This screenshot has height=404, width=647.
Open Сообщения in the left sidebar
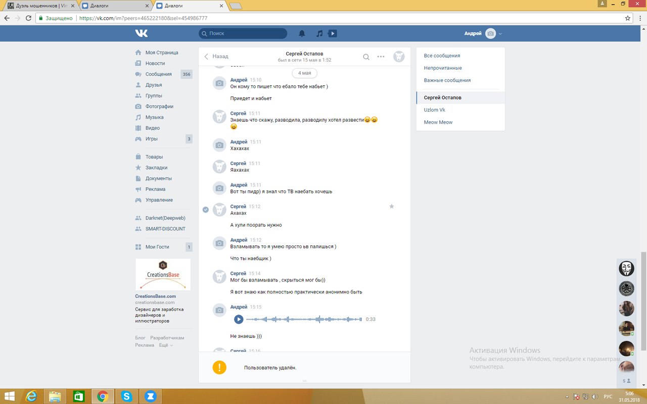coord(158,74)
